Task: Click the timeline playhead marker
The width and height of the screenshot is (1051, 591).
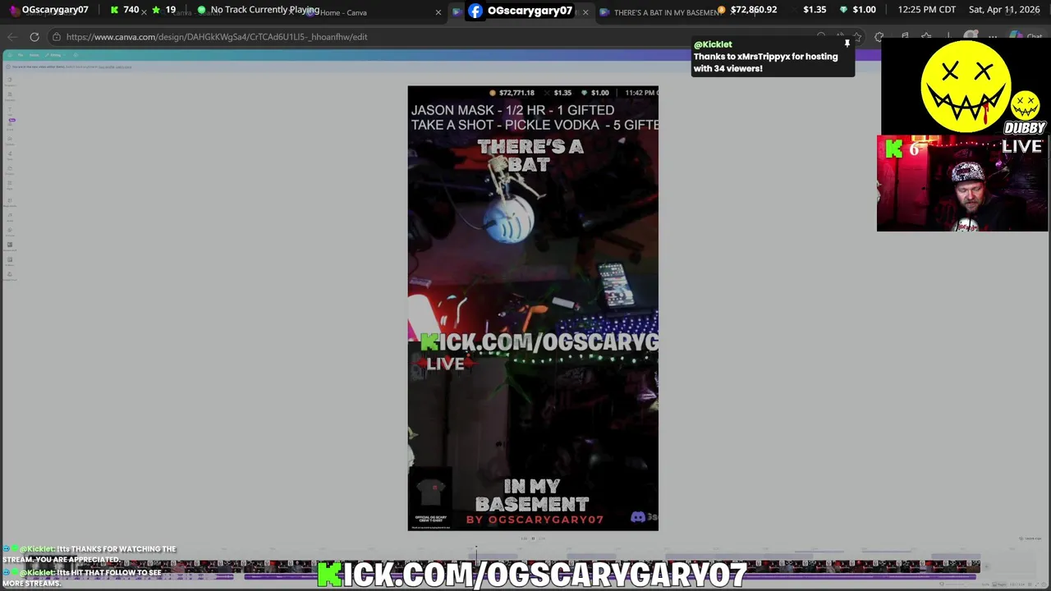Action: click(x=476, y=548)
